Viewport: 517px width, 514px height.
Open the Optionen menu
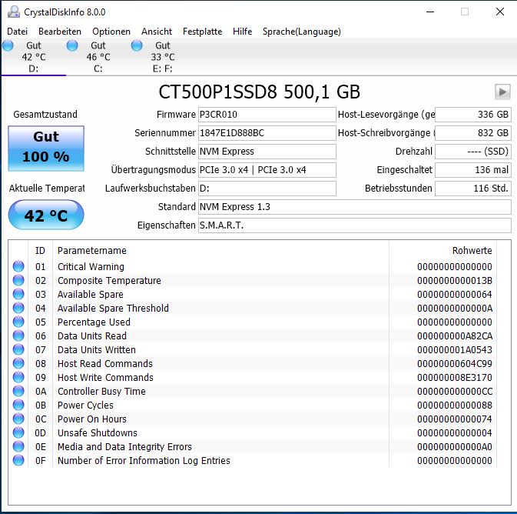(x=111, y=32)
